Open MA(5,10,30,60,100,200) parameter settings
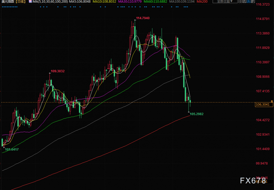The width and height of the screenshot is (274, 190). point(50,2)
